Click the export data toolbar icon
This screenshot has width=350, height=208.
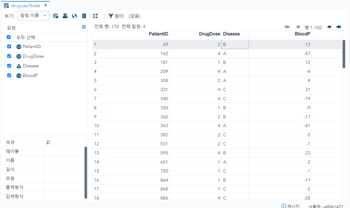[65, 15]
